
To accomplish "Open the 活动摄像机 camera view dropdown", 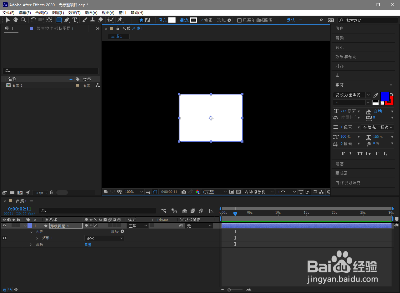I will pyautogui.click(x=259, y=192).
